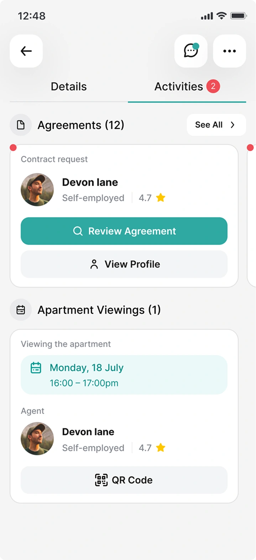Screen dimensions: 256x560
Task: Tap the Monday, 18 July viewing time slot
Action: [x=124, y=375]
